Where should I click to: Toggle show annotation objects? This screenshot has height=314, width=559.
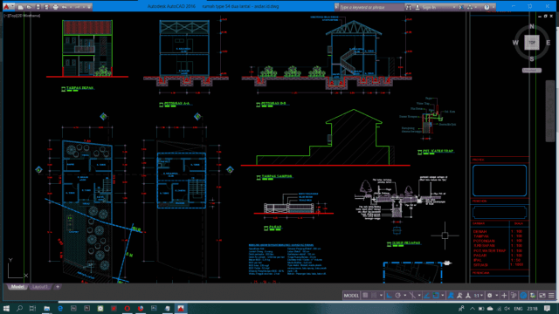pyautogui.click(x=451, y=296)
